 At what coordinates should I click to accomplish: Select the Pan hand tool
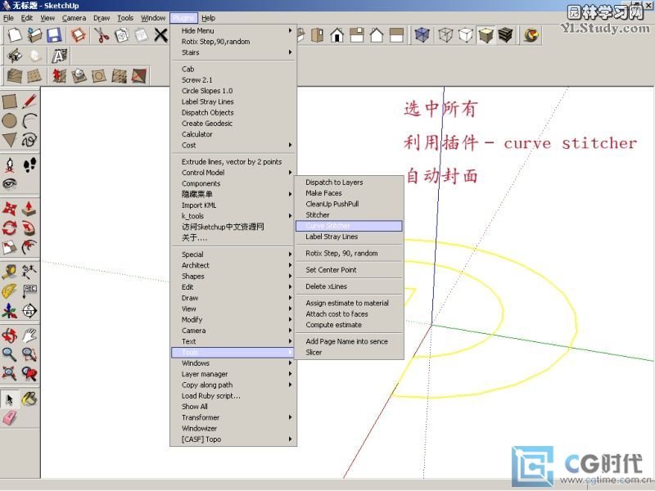coord(29,336)
